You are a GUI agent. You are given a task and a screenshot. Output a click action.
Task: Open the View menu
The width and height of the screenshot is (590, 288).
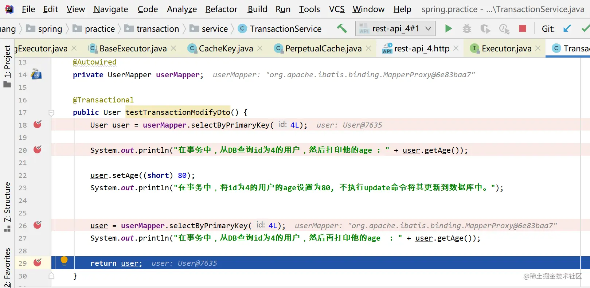(x=75, y=9)
